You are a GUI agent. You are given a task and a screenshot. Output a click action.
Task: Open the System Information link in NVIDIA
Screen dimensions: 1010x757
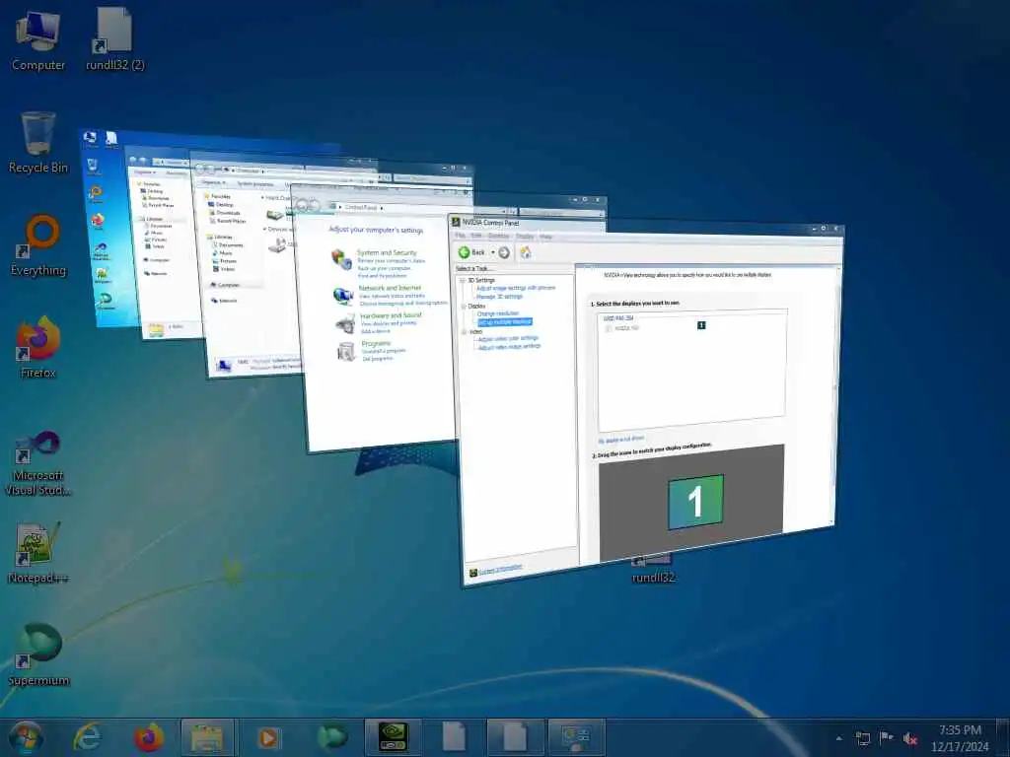click(x=500, y=569)
